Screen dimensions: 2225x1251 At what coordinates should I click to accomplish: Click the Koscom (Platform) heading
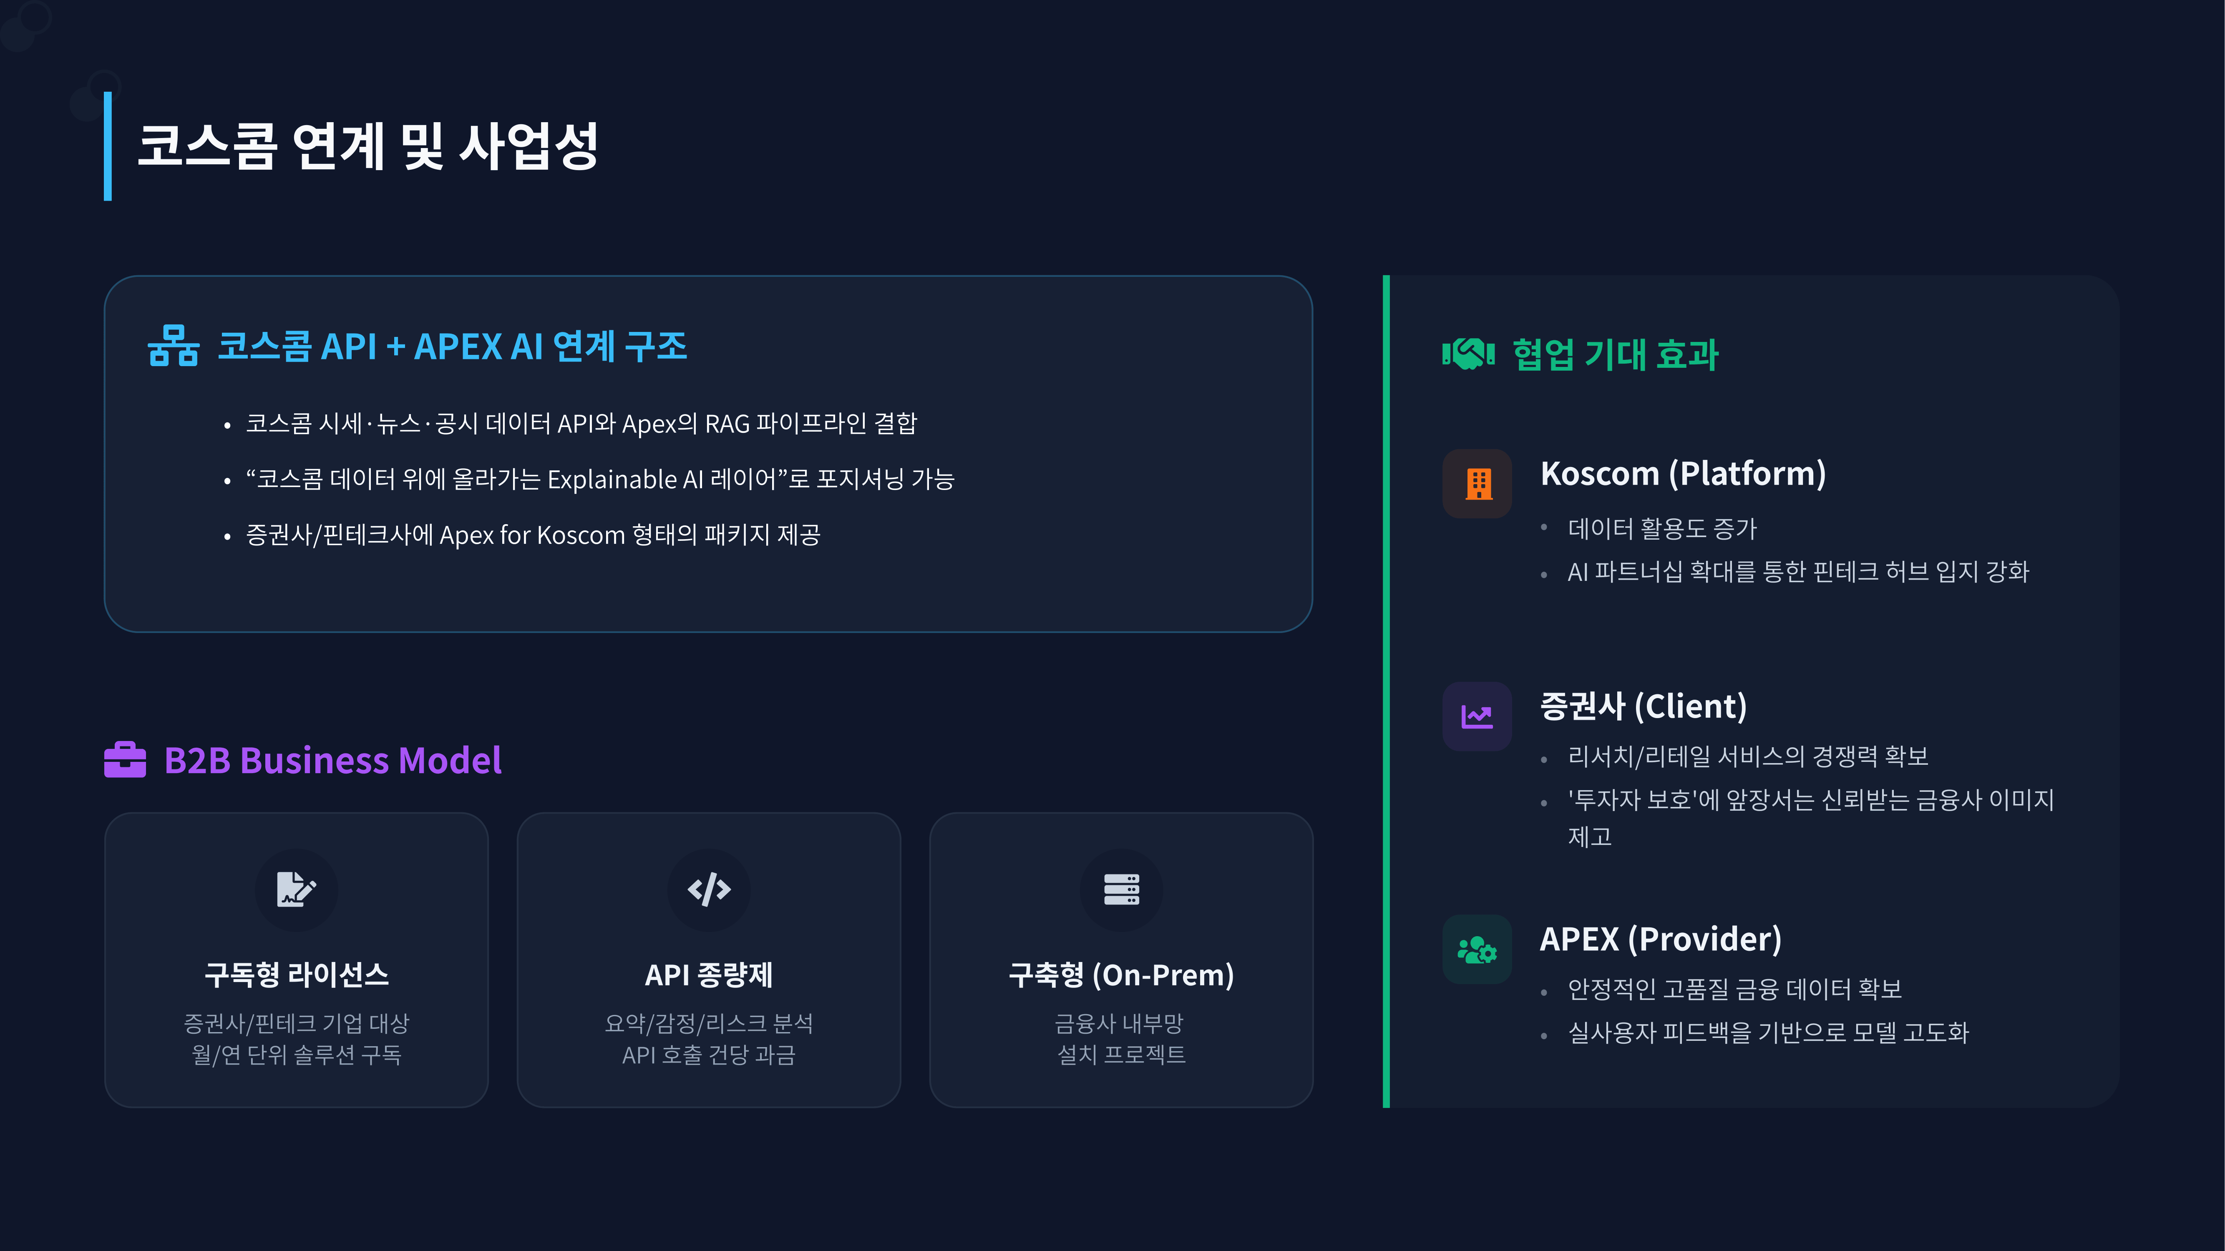pos(1683,473)
